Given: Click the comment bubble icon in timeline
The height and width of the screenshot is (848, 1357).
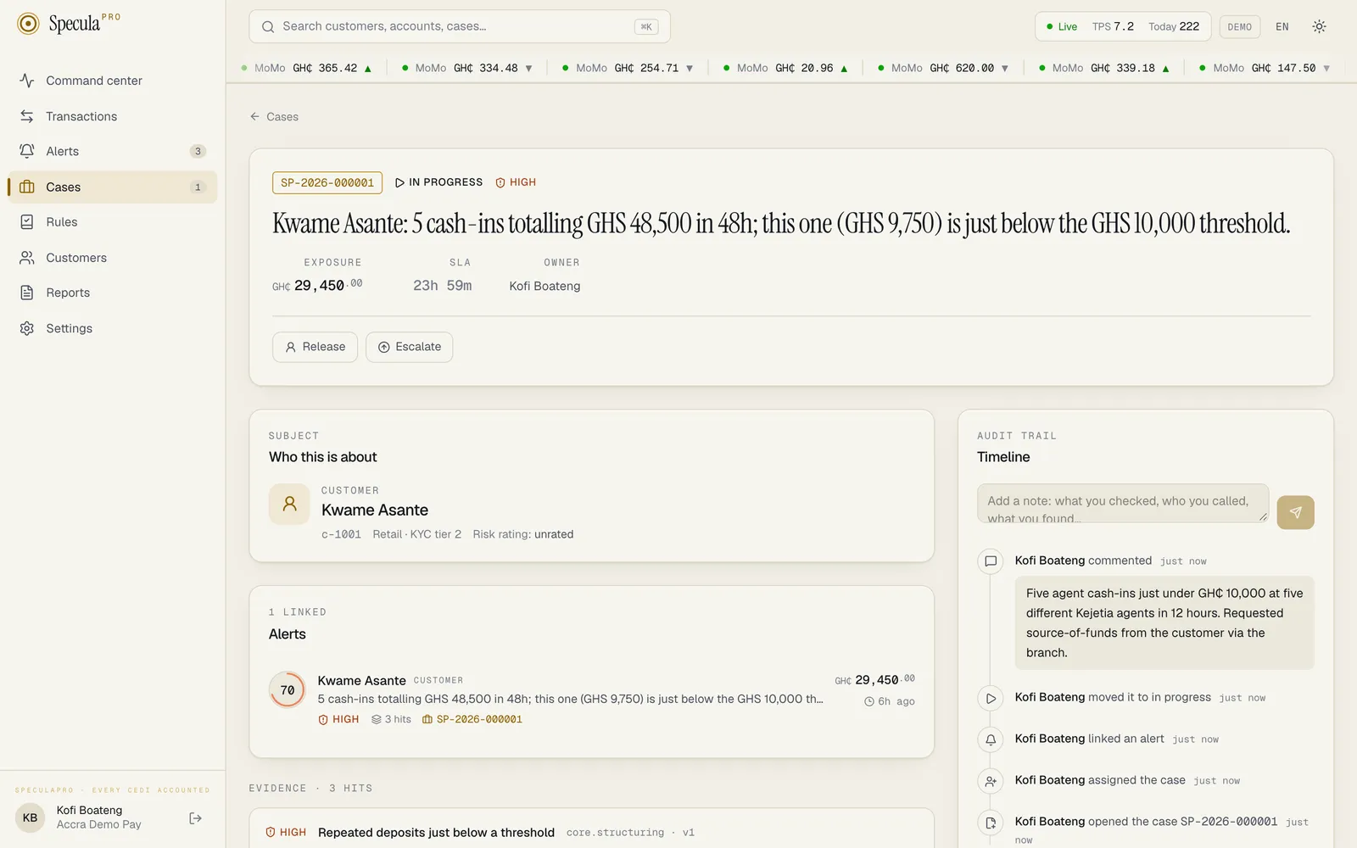Looking at the screenshot, I should (x=991, y=561).
